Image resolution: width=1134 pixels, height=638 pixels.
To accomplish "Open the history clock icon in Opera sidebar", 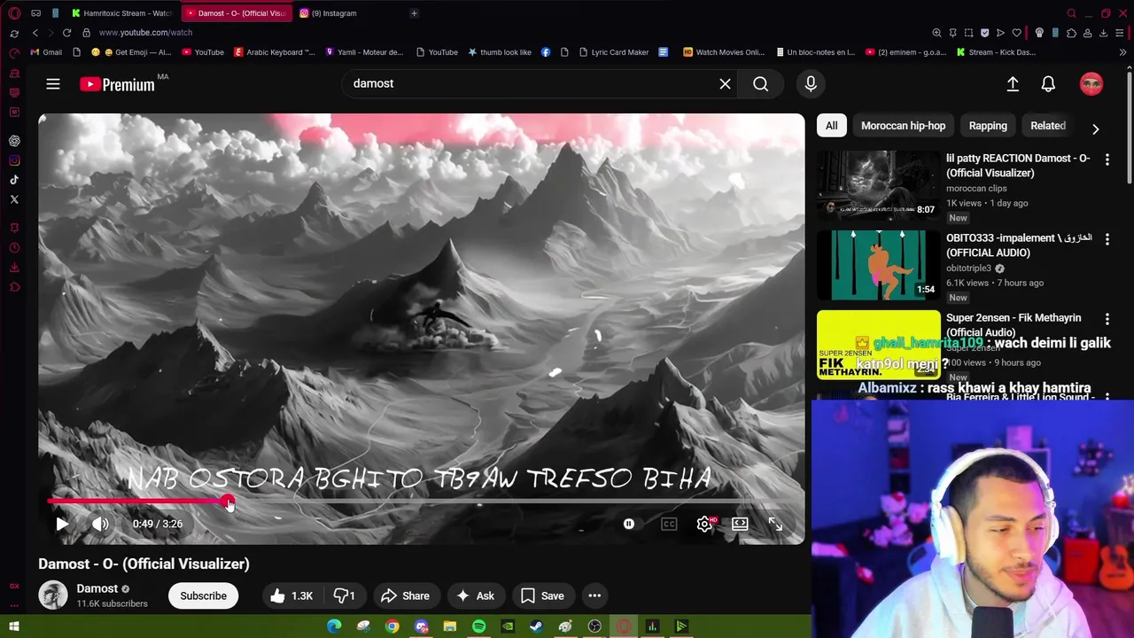I will click(14, 247).
